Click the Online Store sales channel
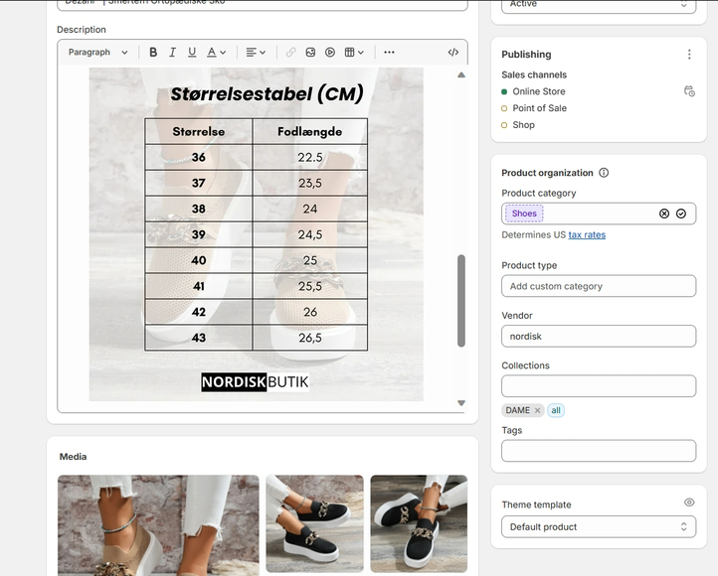 click(539, 91)
